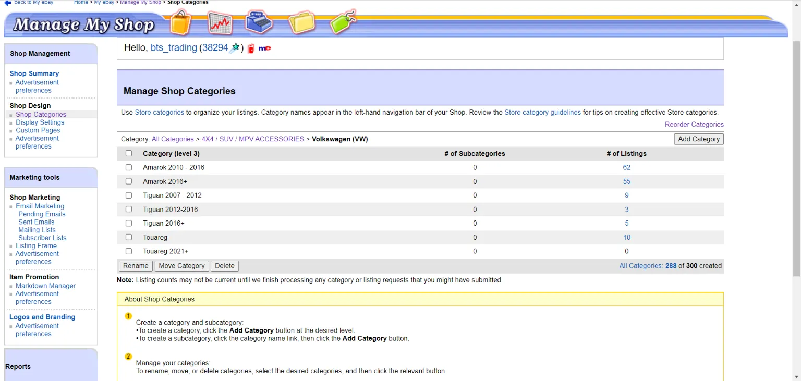Open Mailing Lists in sidebar
Viewport: 801px width, 381px height.
[37, 230]
